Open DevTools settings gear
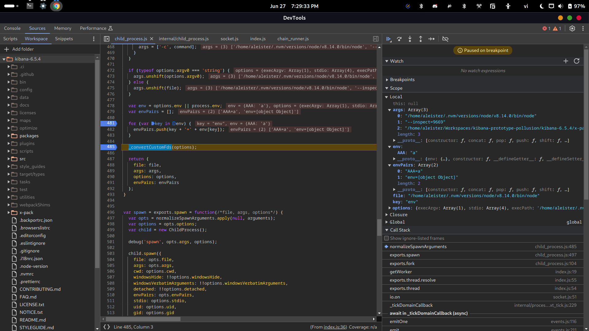 coord(572,28)
